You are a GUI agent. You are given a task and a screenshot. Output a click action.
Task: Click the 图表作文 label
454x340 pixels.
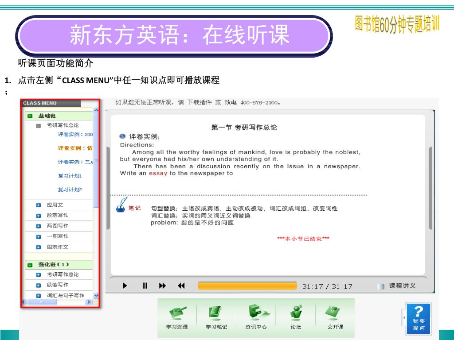click(57, 247)
